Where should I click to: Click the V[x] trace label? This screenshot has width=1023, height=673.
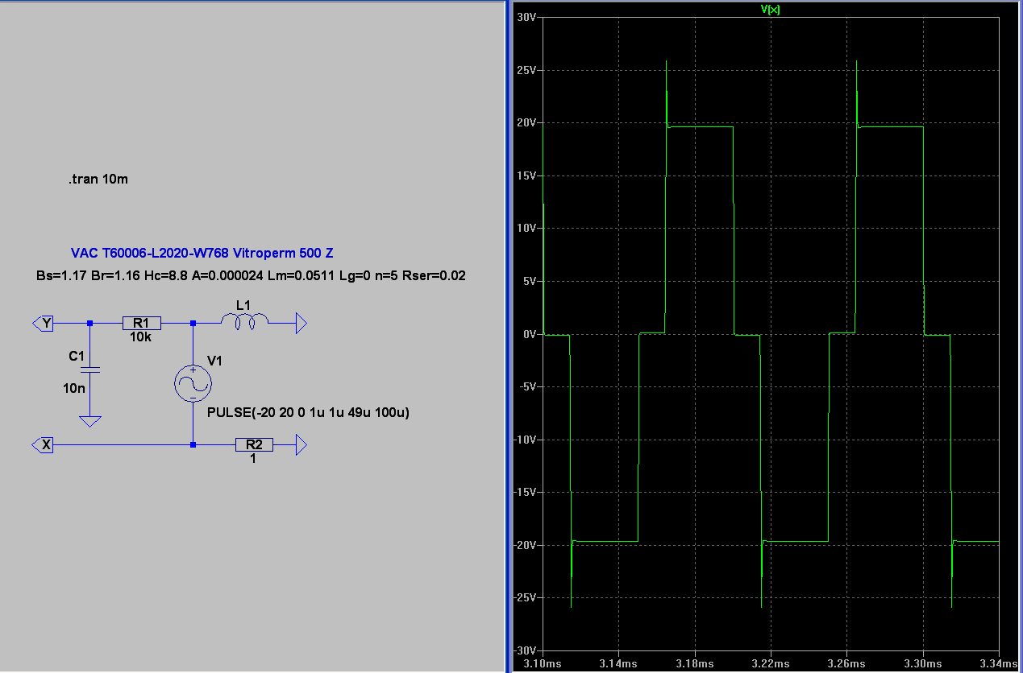pos(770,10)
